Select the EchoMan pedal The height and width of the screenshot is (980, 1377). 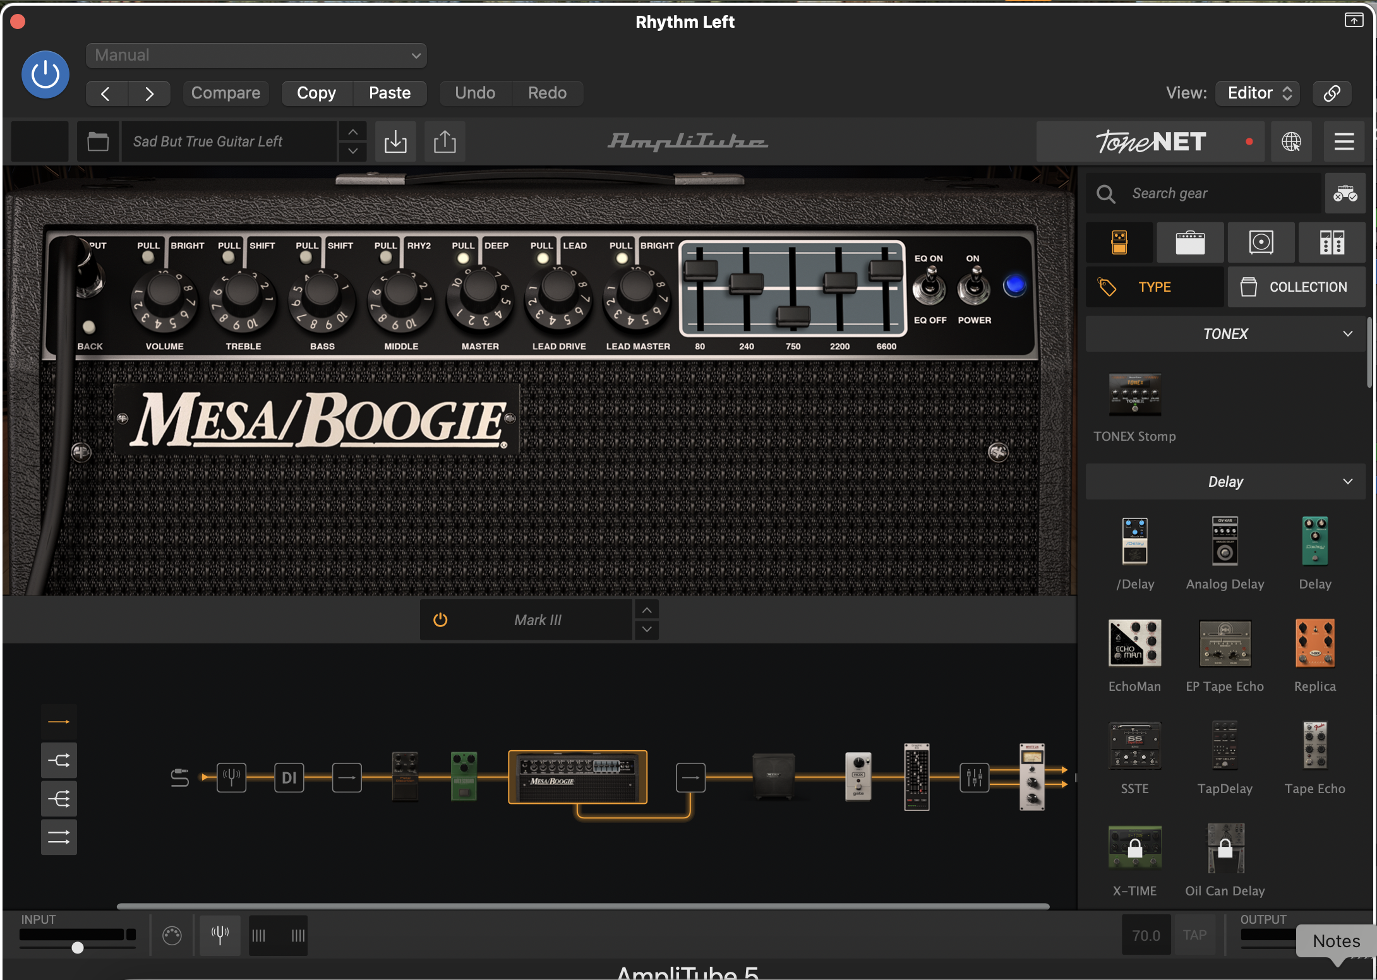(1134, 643)
